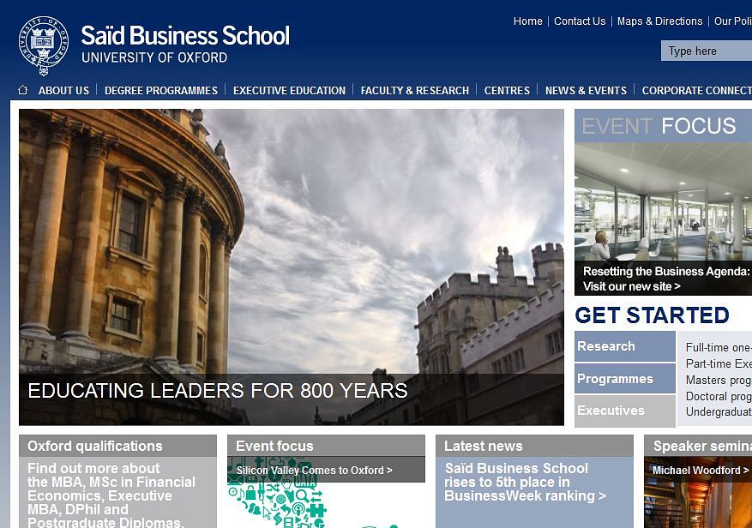Click the University of Oxford crest logo
Viewport: 752px width, 528px height.
pyautogui.click(x=43, y=45)
